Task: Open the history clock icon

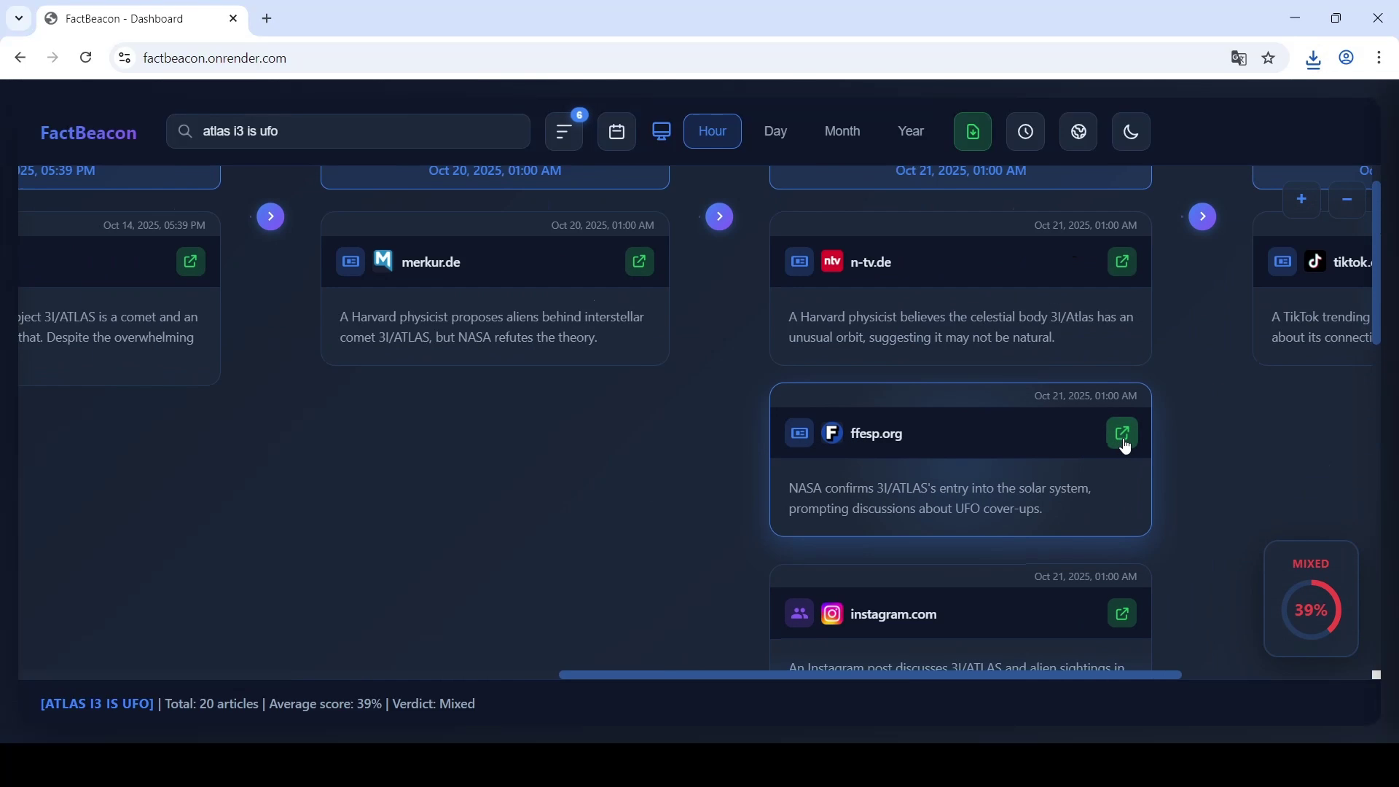Action: point(1026,132)
